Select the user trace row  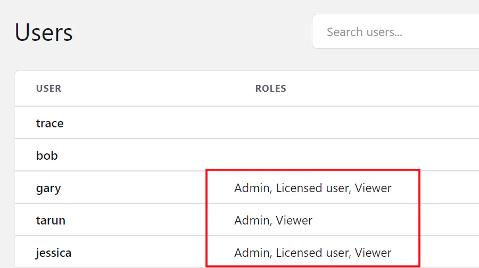pyautogui.click(x=247, y=123)
